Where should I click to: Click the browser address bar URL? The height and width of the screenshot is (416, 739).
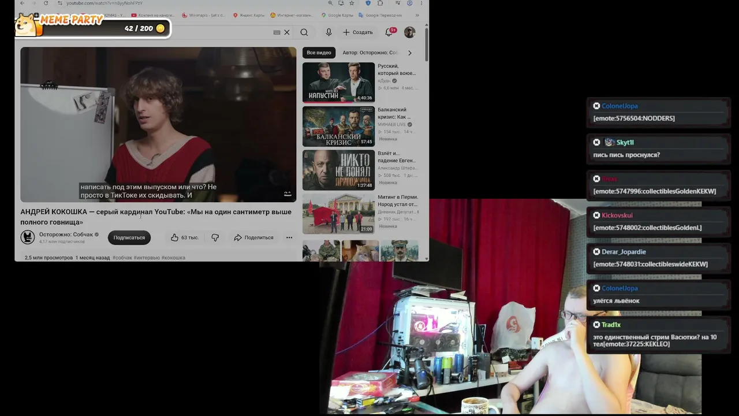[x=104, y=3]
